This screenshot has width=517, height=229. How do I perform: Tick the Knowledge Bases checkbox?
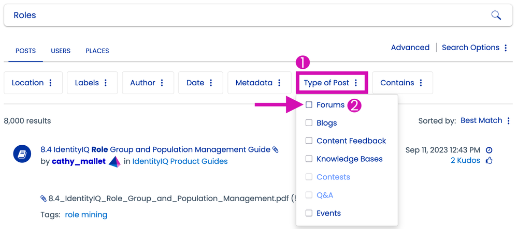309,159
